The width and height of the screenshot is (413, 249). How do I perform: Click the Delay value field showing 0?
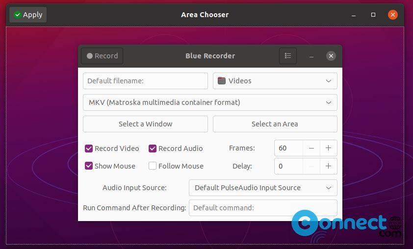click(x=289, y=166)
